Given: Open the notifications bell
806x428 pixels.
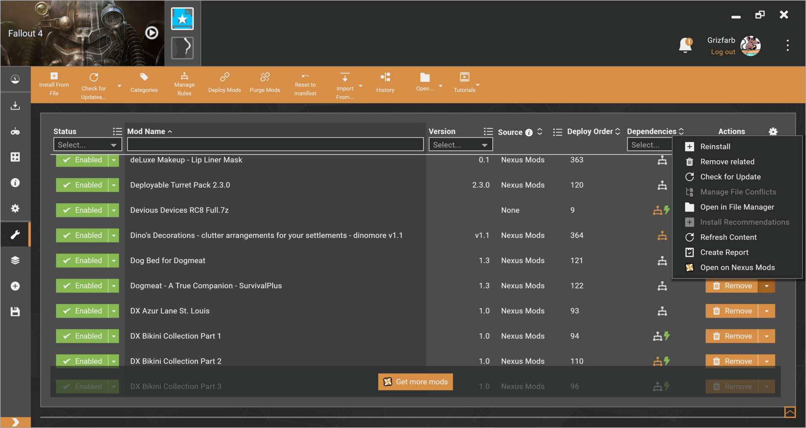Looking at the screenshot, I should click(685, 45).
